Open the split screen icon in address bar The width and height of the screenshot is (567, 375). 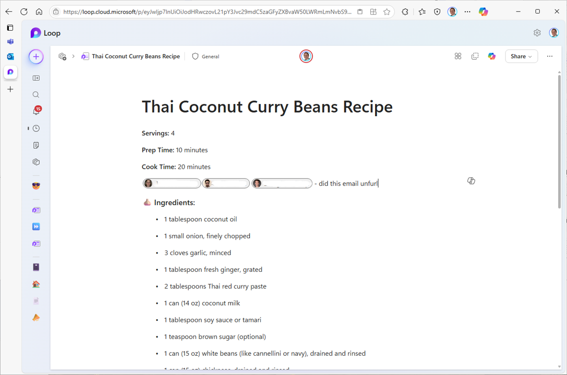click(x=373, y=11)
